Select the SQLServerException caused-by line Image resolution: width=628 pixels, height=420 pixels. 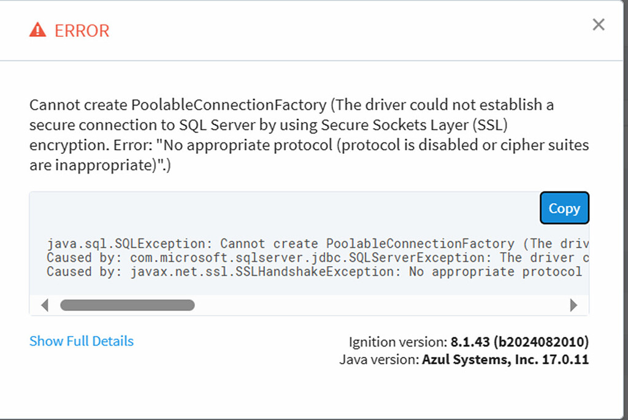point(318,258)
